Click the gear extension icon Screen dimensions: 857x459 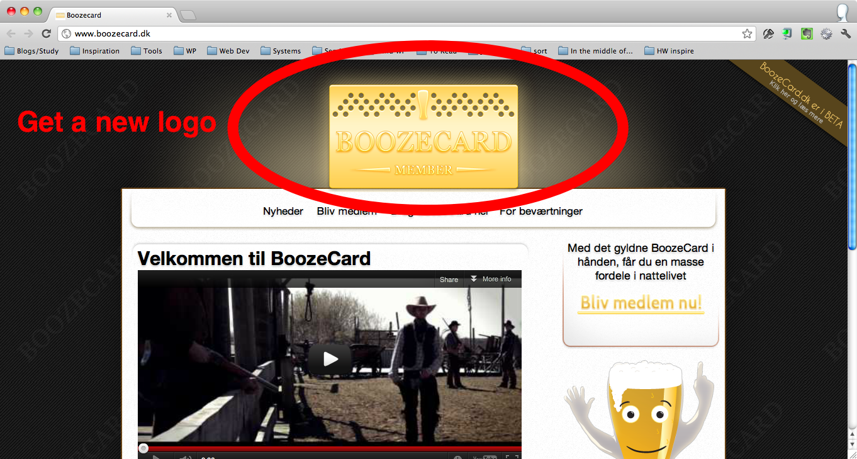[x=826, y=34]
